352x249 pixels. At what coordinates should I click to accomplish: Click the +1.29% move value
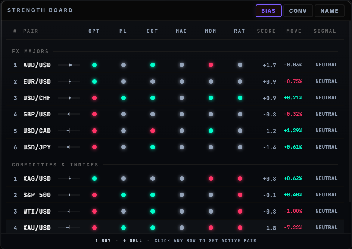(x=293, y=130)
